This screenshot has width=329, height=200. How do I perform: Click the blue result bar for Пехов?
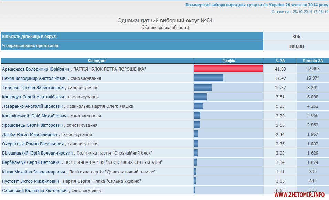[209, 78]
